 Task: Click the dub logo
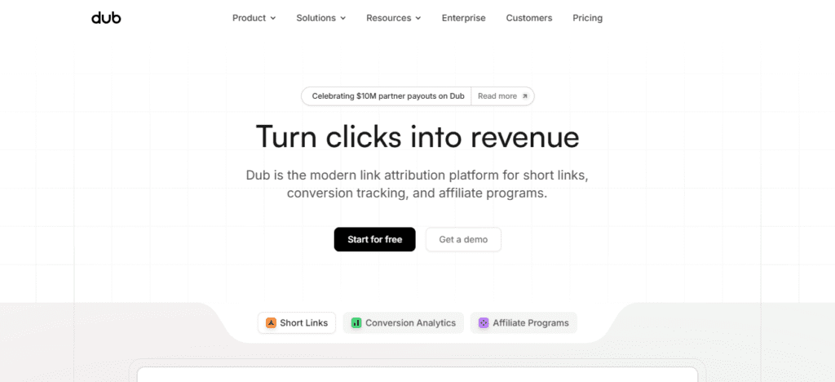pyautogui.click(x=106, y=18)
